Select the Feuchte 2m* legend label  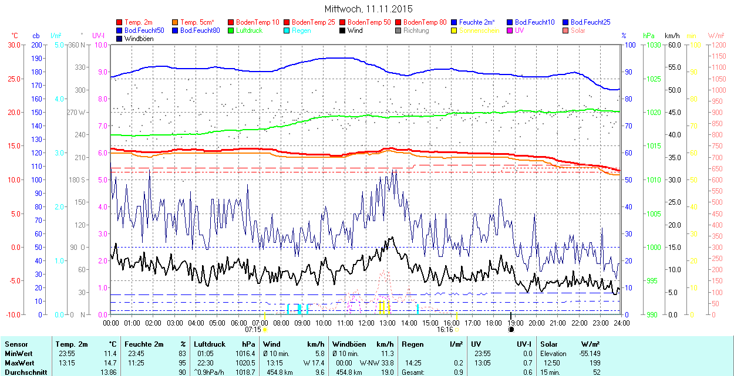point(477,22)
